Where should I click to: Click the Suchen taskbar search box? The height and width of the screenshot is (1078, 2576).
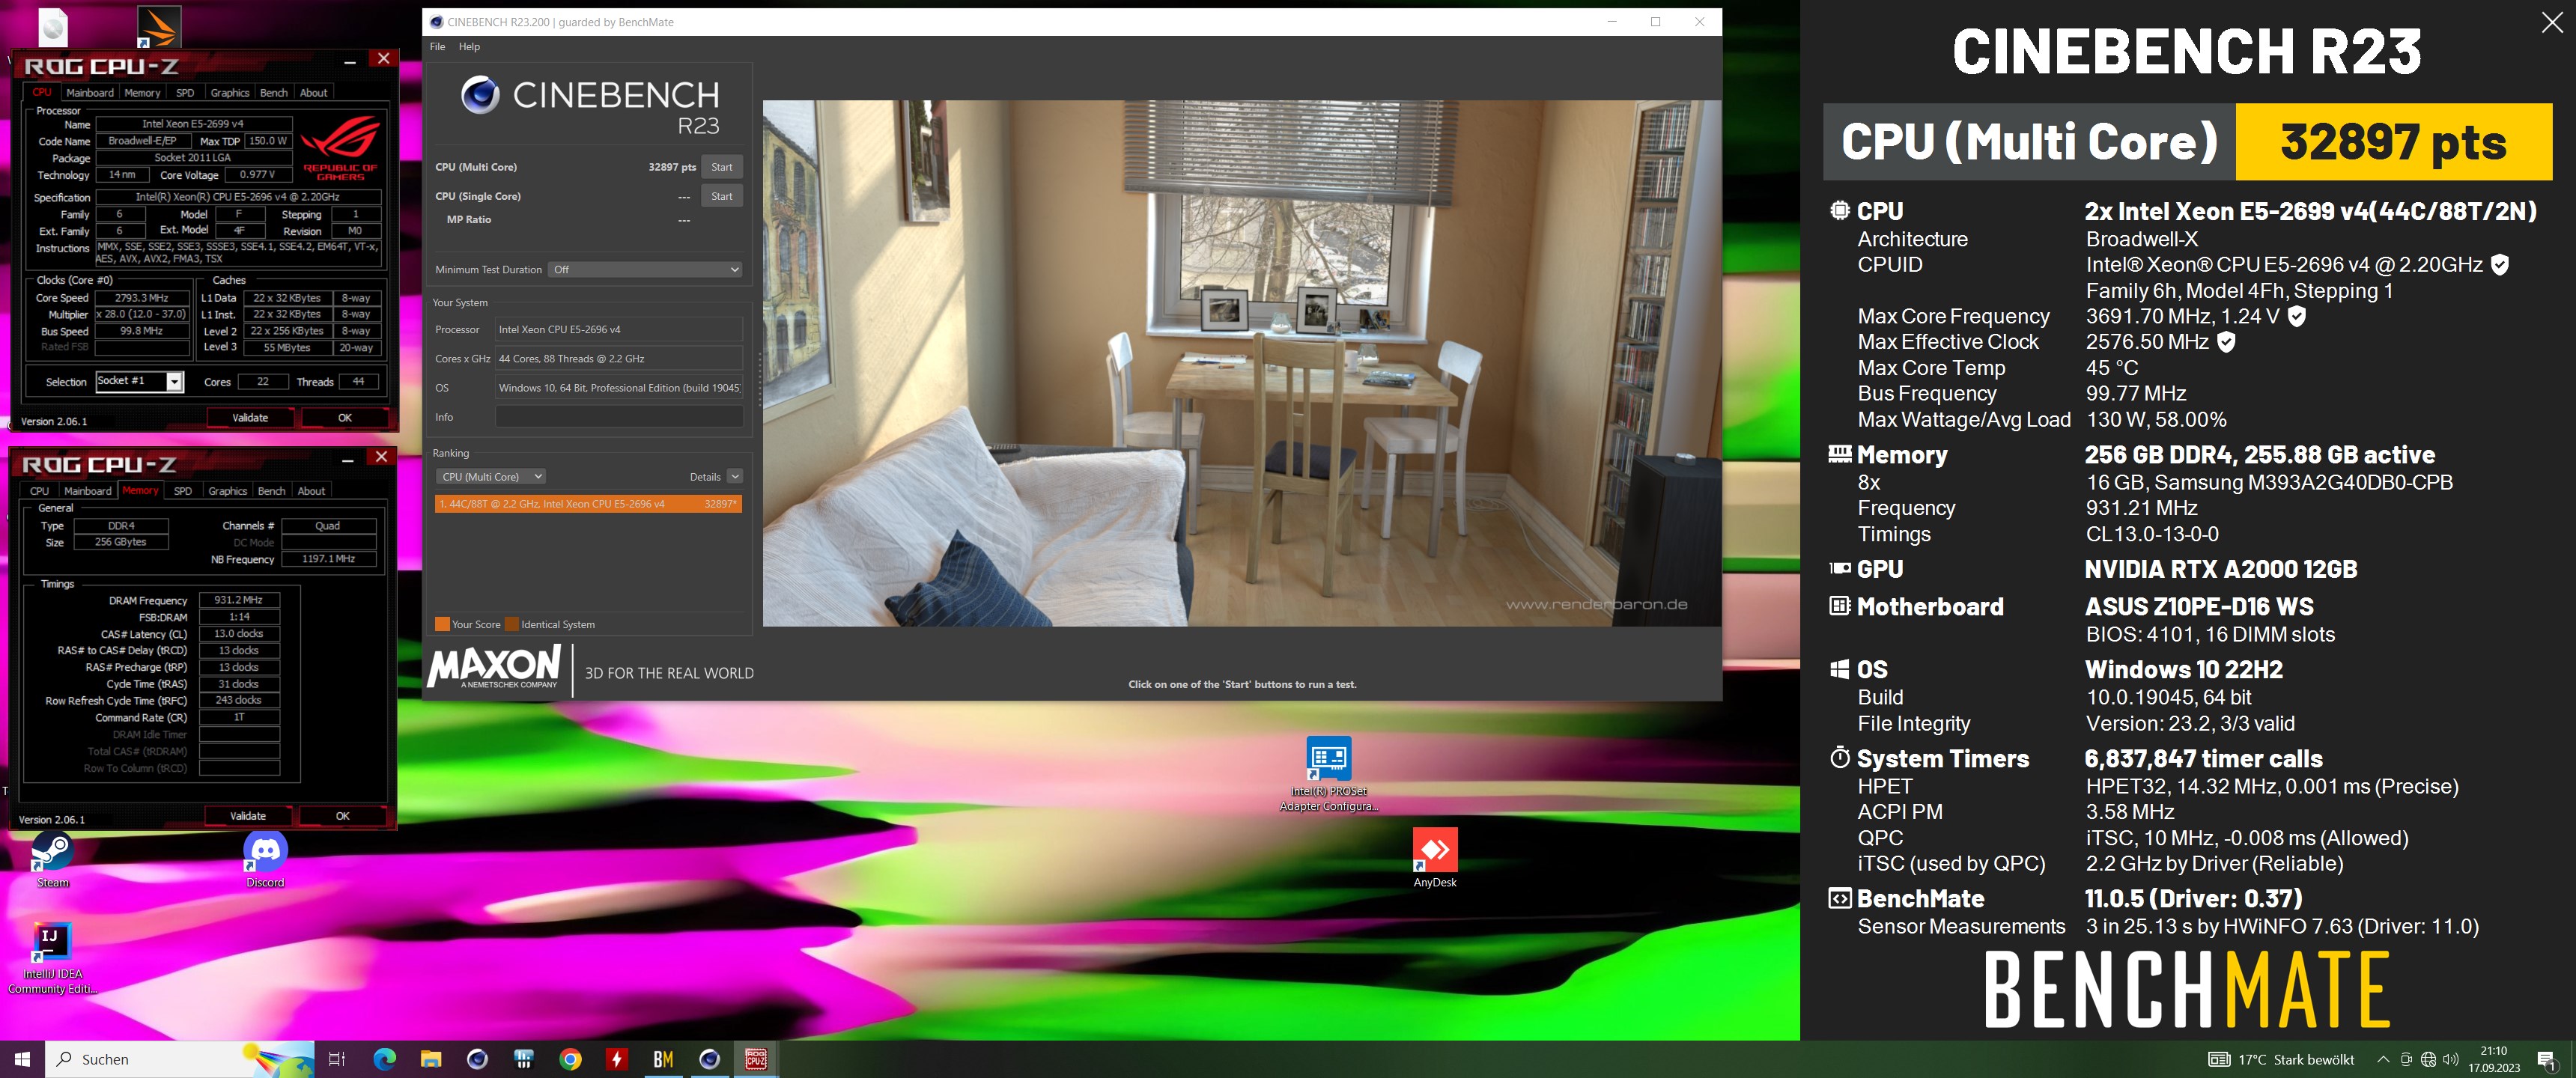click(180, 1059)
